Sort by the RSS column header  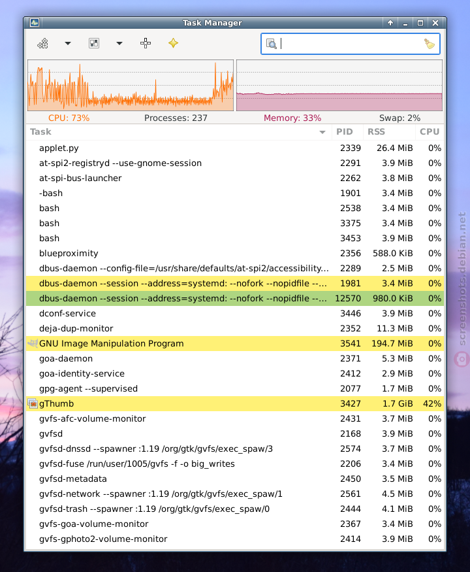coord(389,131)
